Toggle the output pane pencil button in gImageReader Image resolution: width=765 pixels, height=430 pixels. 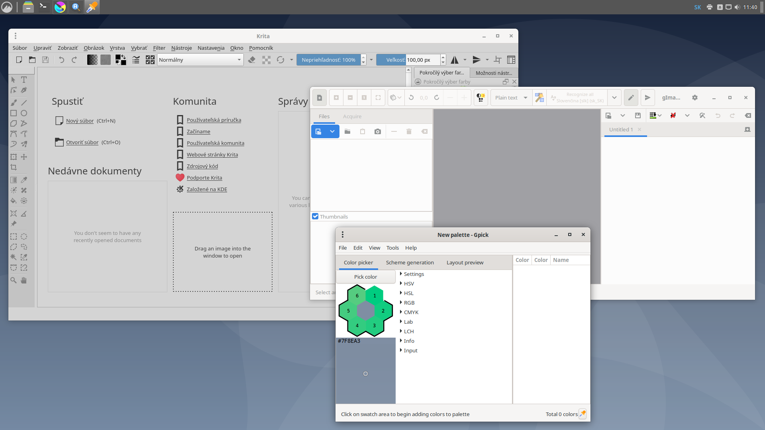coord(631,98)
